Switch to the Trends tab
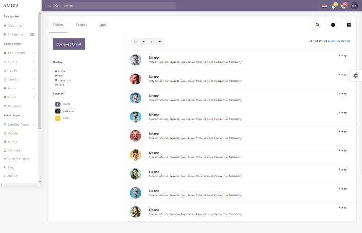This screenshot has width=362, height=233. click(x=81, y=25)
